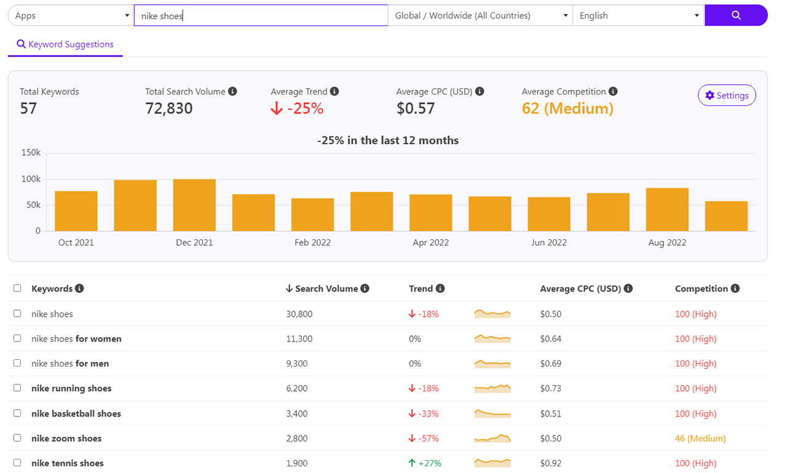Open the Average Trend info tooltip
Viewport: 787px width, 473px height.
pos(334,91)
